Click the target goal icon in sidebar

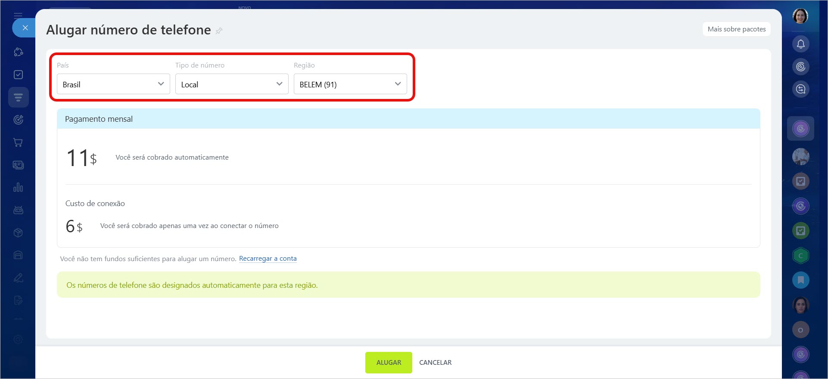click(18, 120)
